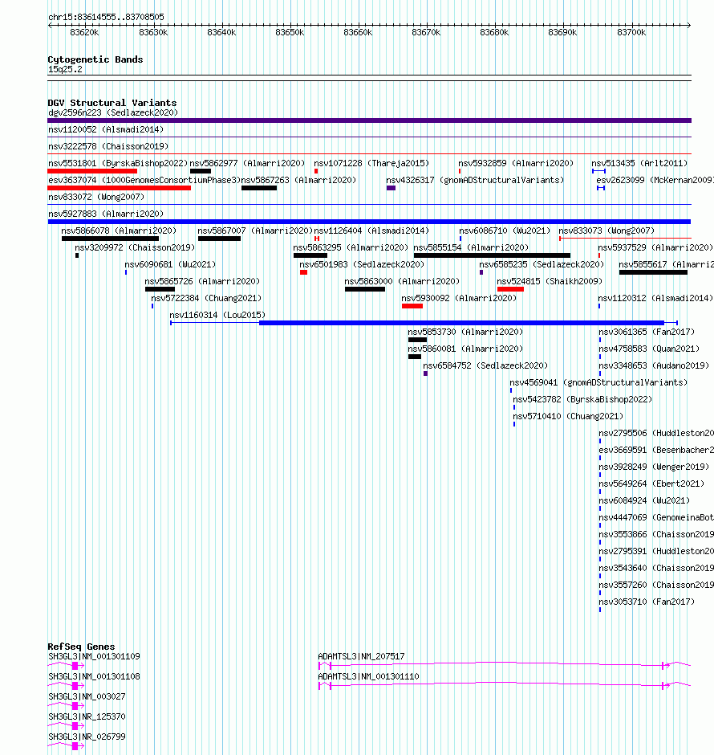Open nsv4758583 (Quan2021) label
The image size is (714, 755).
click(649, 349)
